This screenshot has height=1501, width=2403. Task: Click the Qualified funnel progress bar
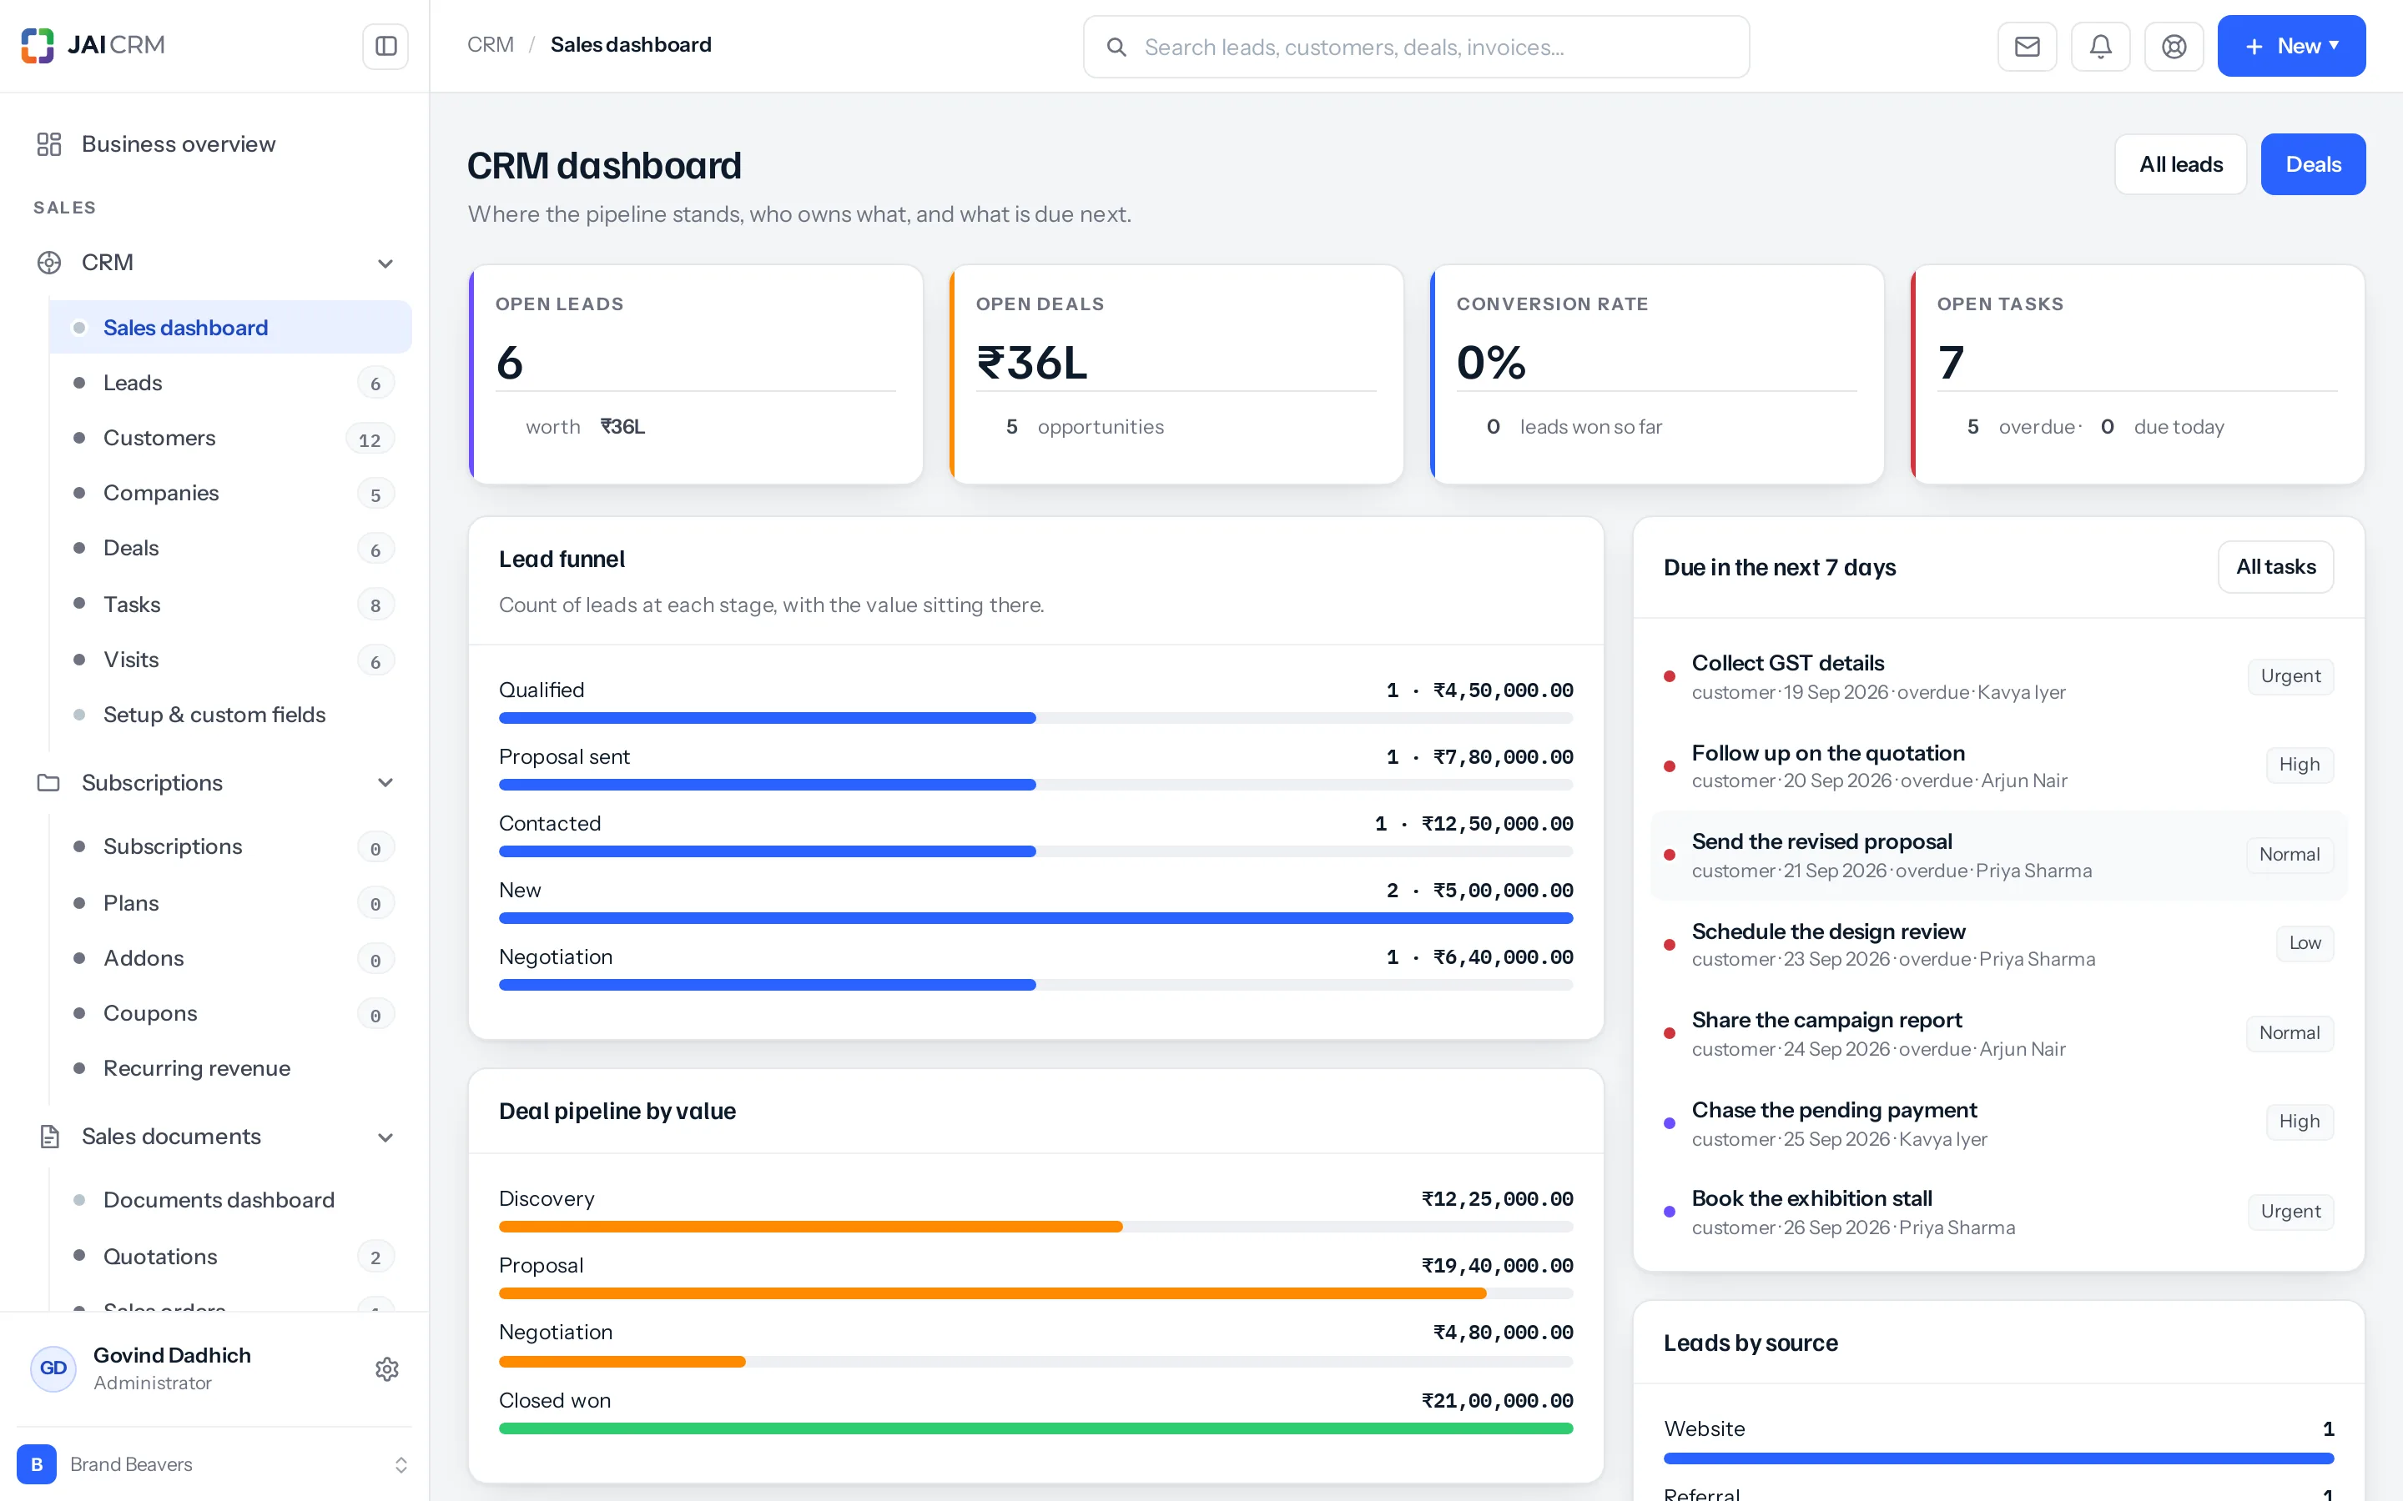(x=1035, y=718)
